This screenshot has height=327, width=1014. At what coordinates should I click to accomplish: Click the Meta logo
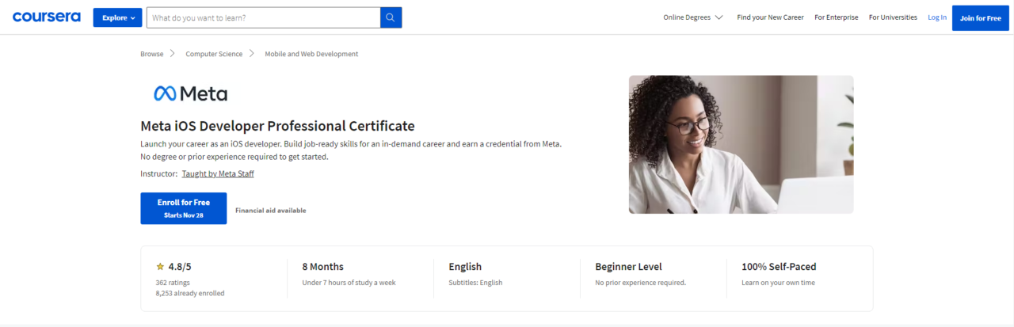pos(190,93)
